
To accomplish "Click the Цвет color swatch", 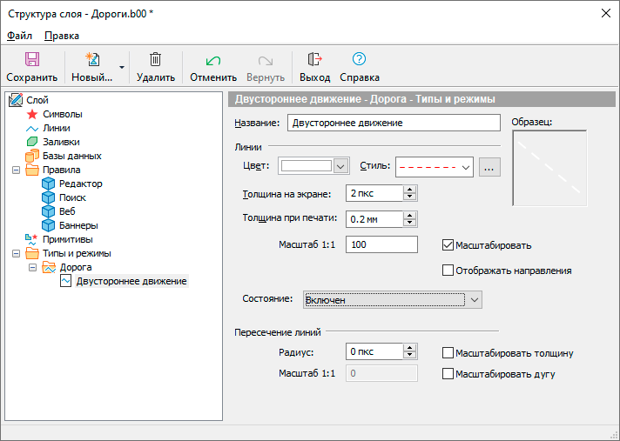I will point(307,166).
